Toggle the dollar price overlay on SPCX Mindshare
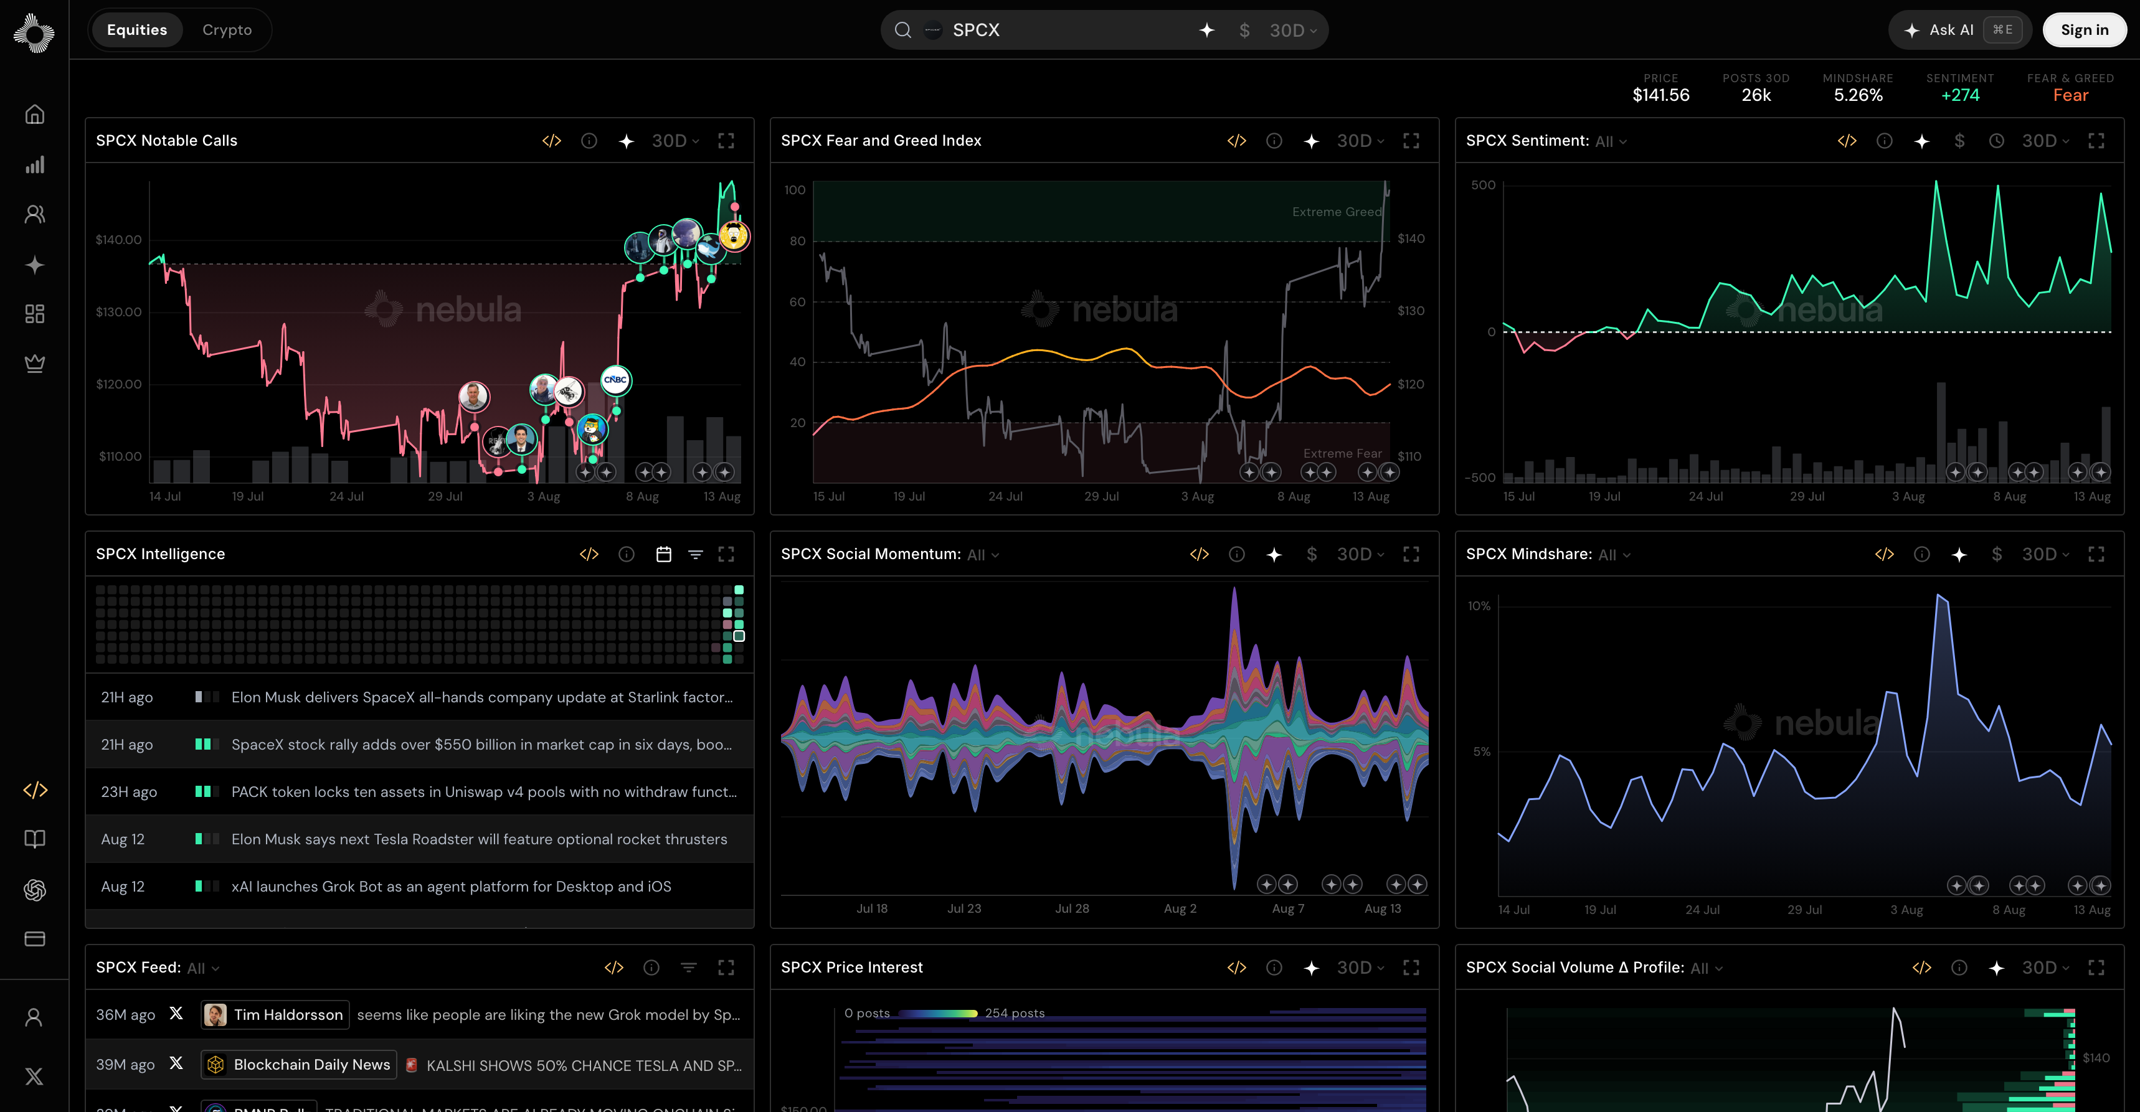The image size is (2140, 1112). [x=1997, y=554]
